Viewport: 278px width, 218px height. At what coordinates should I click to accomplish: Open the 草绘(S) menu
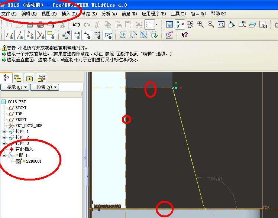point(89,14)
